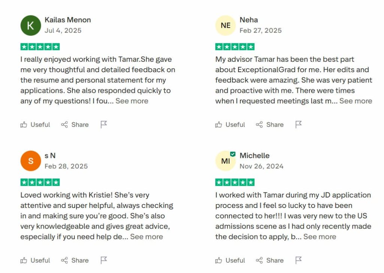Flag Neha's review as inappropriate

click(x=298, y=125)
